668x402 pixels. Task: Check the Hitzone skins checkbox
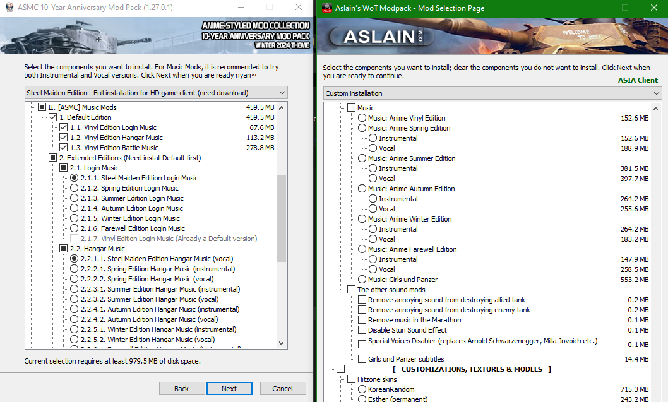coord(352,379)
